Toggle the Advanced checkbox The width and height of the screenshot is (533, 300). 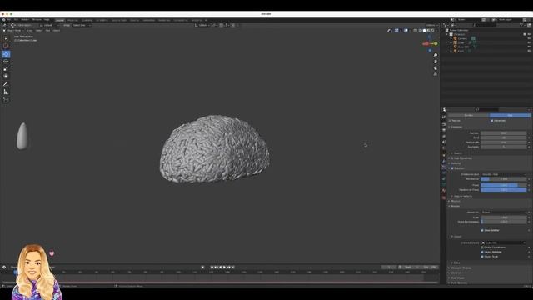click(492, 121)
